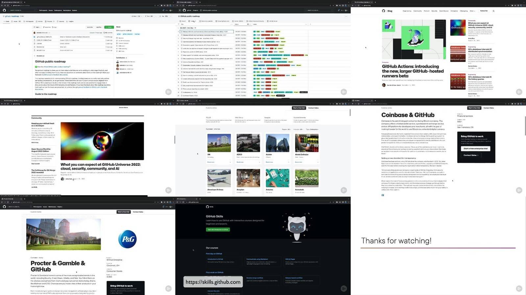Click back arrow in roadmap repo browser window

[x=2, y=6]
